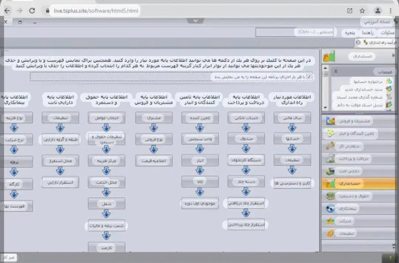Screen dimensions: 399x263
Task: Click the دستگاه کارتخوان button
Action: click(x=246, y=160)
